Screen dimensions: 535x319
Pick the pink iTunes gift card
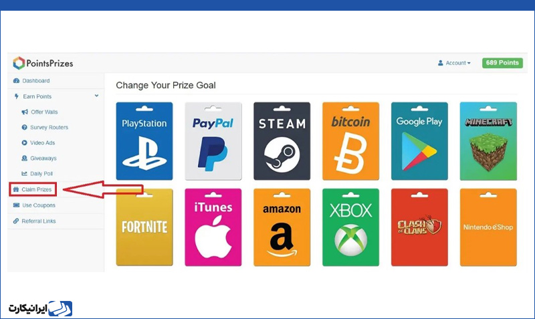213,227
